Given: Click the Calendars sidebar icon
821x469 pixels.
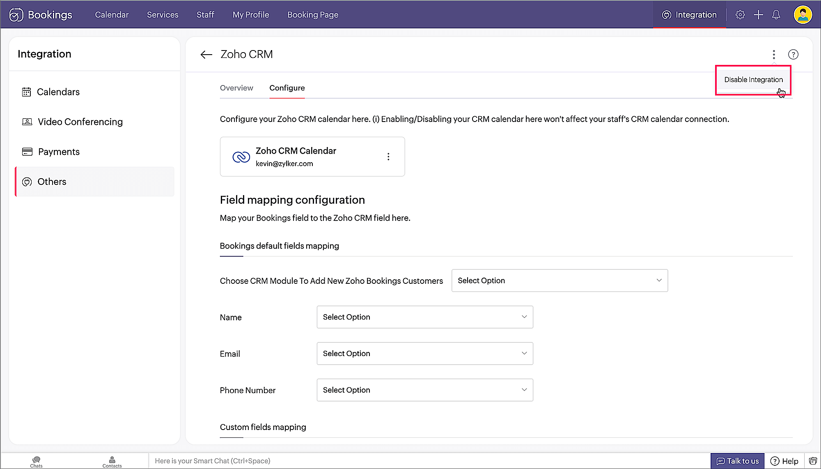Looking at the screenshot, I should click(x=26, y=92).
